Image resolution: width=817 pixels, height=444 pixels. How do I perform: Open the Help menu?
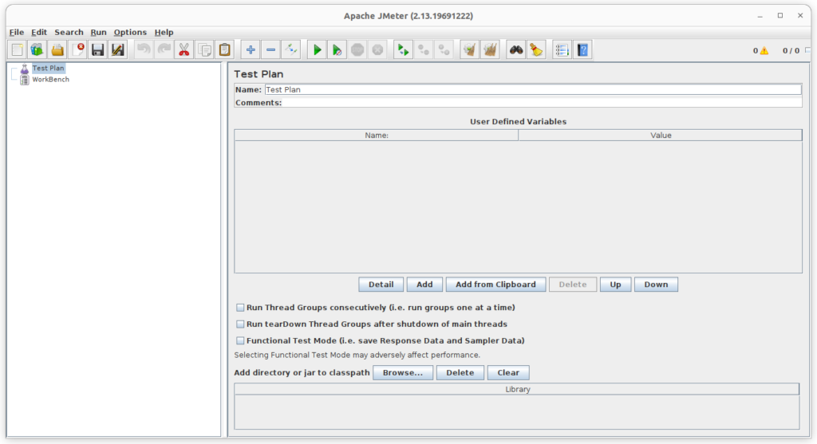[164, 32]
